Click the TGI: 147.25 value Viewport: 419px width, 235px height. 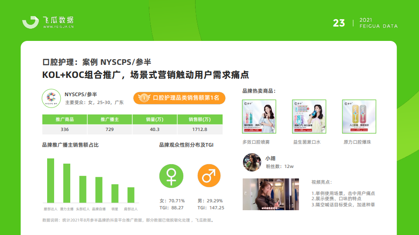211,208
